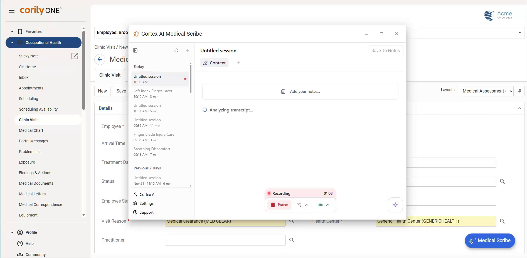This screenshot has width=527, height=258.
Task: Click the sparkle AI assistant icon
Action: coord(395,205)
